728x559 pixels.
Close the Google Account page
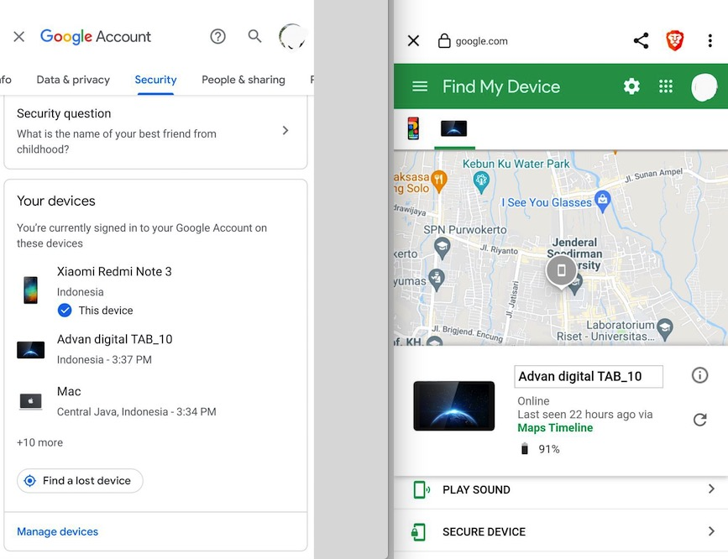coord(19,36)
